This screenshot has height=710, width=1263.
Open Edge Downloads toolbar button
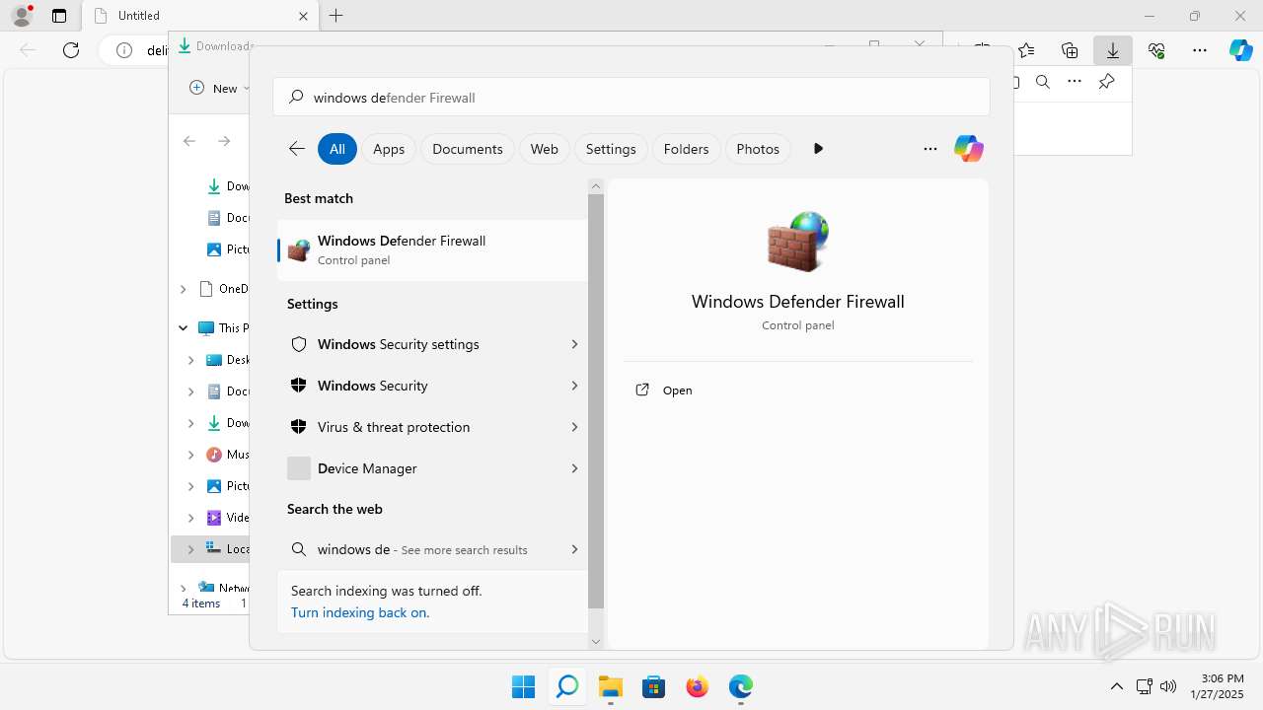1113,50
